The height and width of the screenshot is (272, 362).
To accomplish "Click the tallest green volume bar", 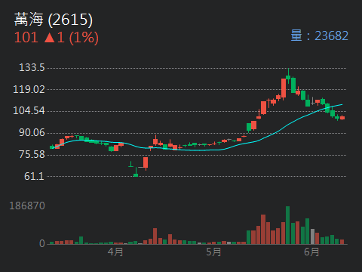I will [x=287, y=225].
